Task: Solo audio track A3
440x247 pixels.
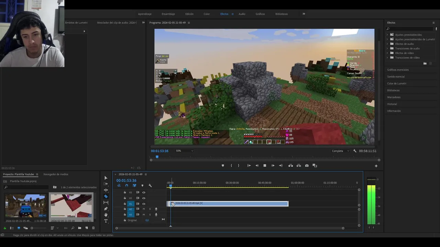Action: click(x=150, y=215)
